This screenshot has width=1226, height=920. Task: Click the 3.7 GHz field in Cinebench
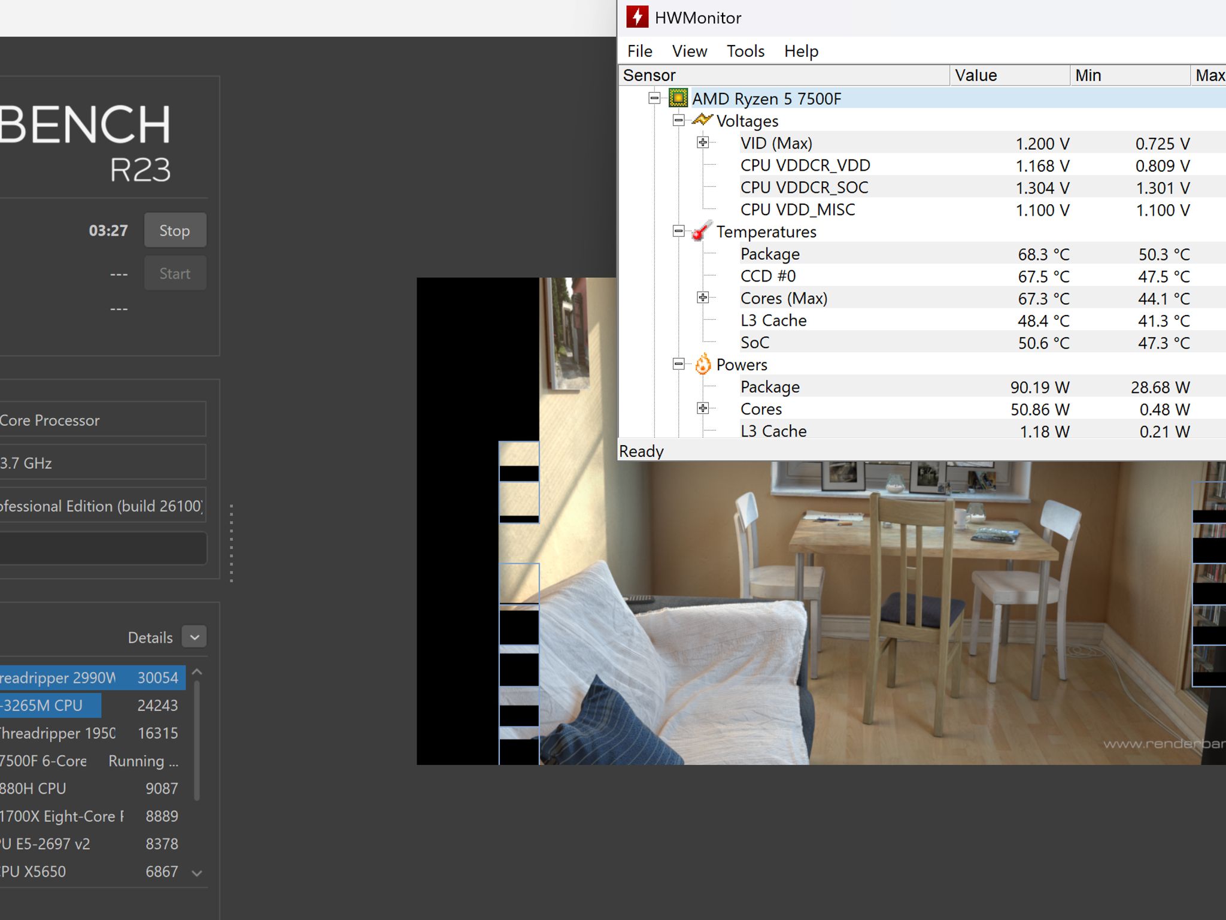coord(102,462)
